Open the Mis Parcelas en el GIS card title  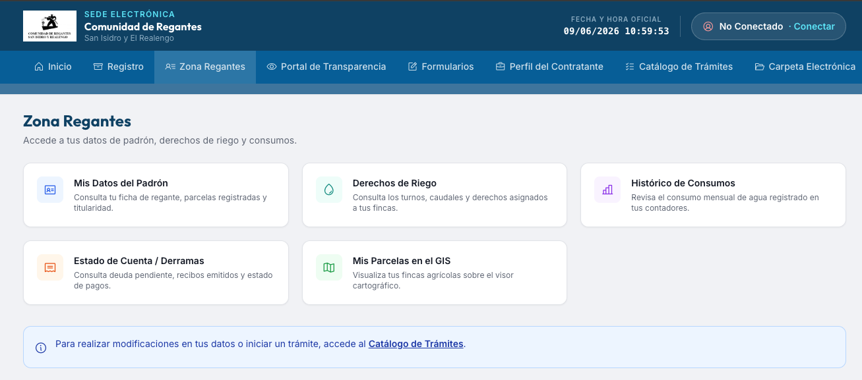coord(402,261)
